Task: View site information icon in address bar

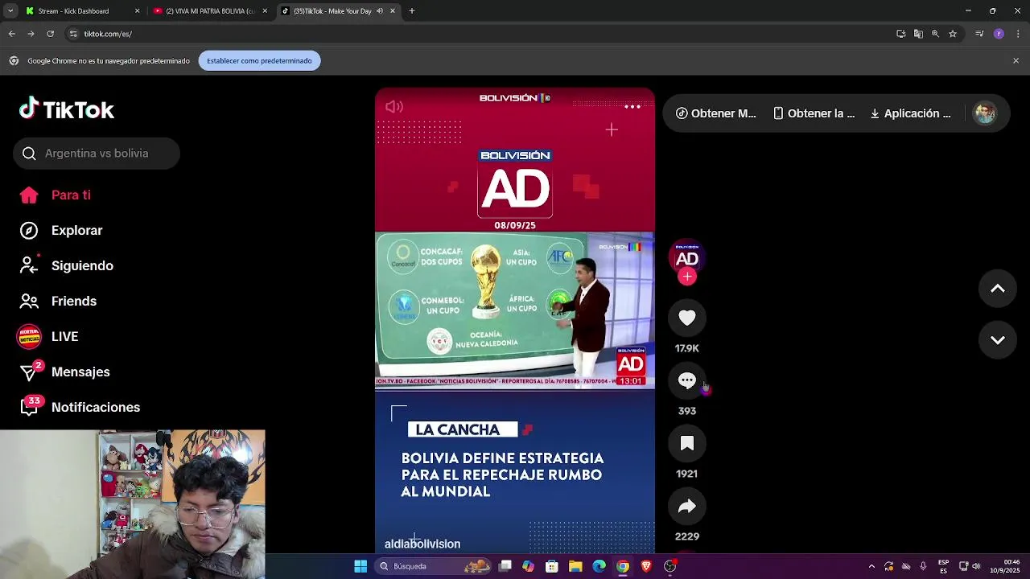Action: [x=72, y=34]
